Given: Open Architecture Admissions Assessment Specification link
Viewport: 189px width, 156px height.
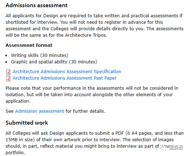Looking at the screenshot, I should pyautogui.click(x=67, y=72).
